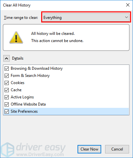The image size is (133, 158).
Task: Click the www.DriverEasy.com watermark text
Action: click(40, 154)
